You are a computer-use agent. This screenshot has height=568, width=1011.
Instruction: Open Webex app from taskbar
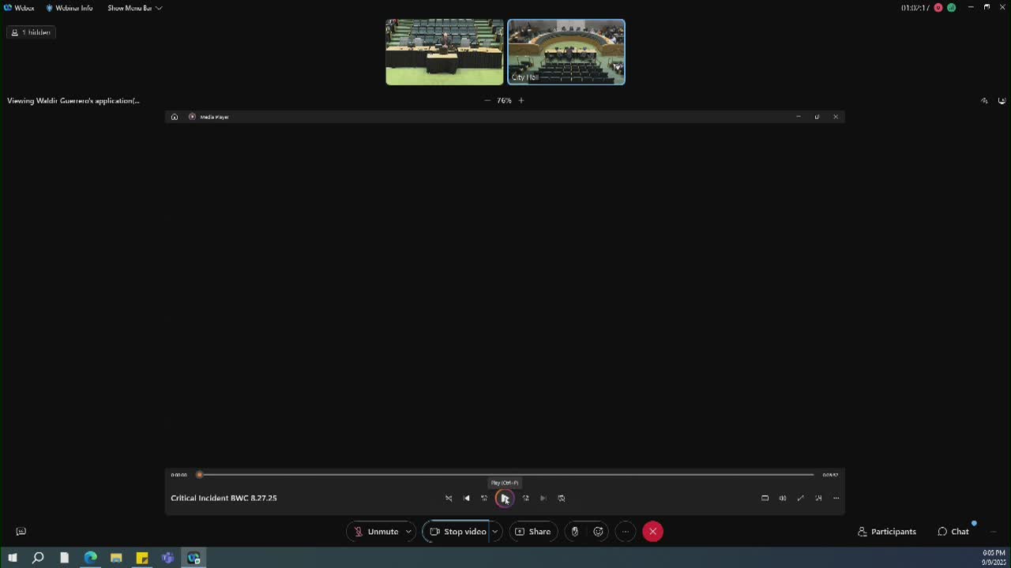(x=194, y=558)
